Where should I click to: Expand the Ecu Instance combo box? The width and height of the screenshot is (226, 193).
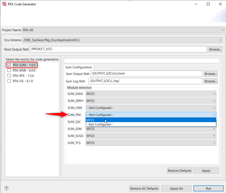(123, 40)
